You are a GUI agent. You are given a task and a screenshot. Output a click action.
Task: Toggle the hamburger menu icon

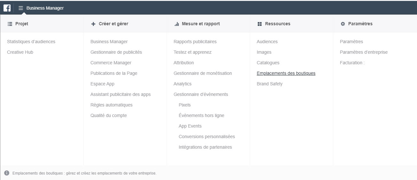(21, 8)
